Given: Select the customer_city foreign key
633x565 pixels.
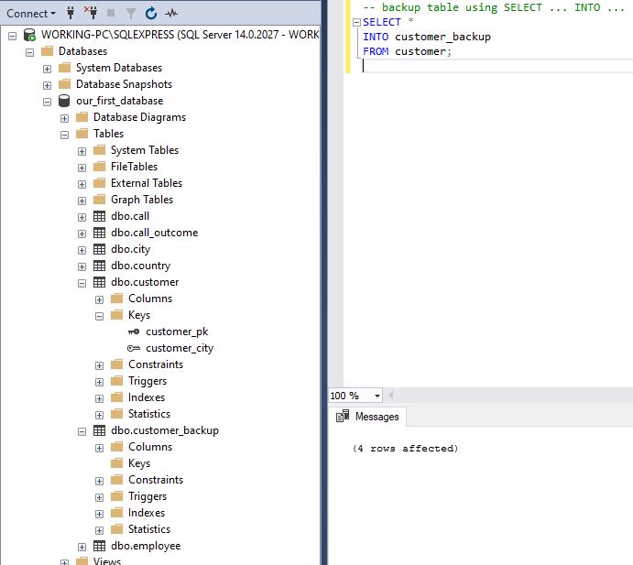Looking at the screenshot, I should click(x=180, y=348).
